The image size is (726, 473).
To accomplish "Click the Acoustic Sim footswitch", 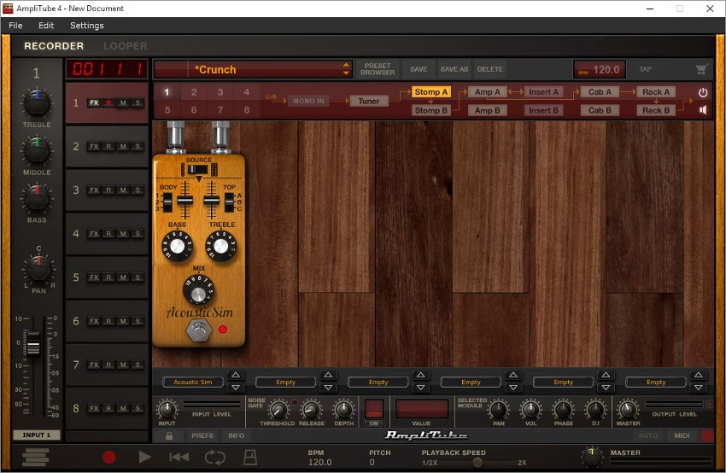I will tap(199, 330).
